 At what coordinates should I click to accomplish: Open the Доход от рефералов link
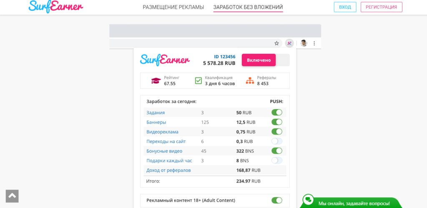tap(168, 170)
